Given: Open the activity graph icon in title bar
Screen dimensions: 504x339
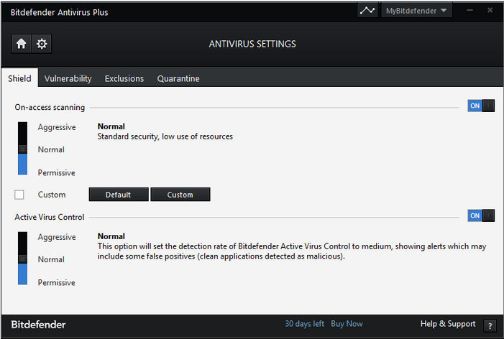Looking at the screenshot, I should (x=367, y=11).
